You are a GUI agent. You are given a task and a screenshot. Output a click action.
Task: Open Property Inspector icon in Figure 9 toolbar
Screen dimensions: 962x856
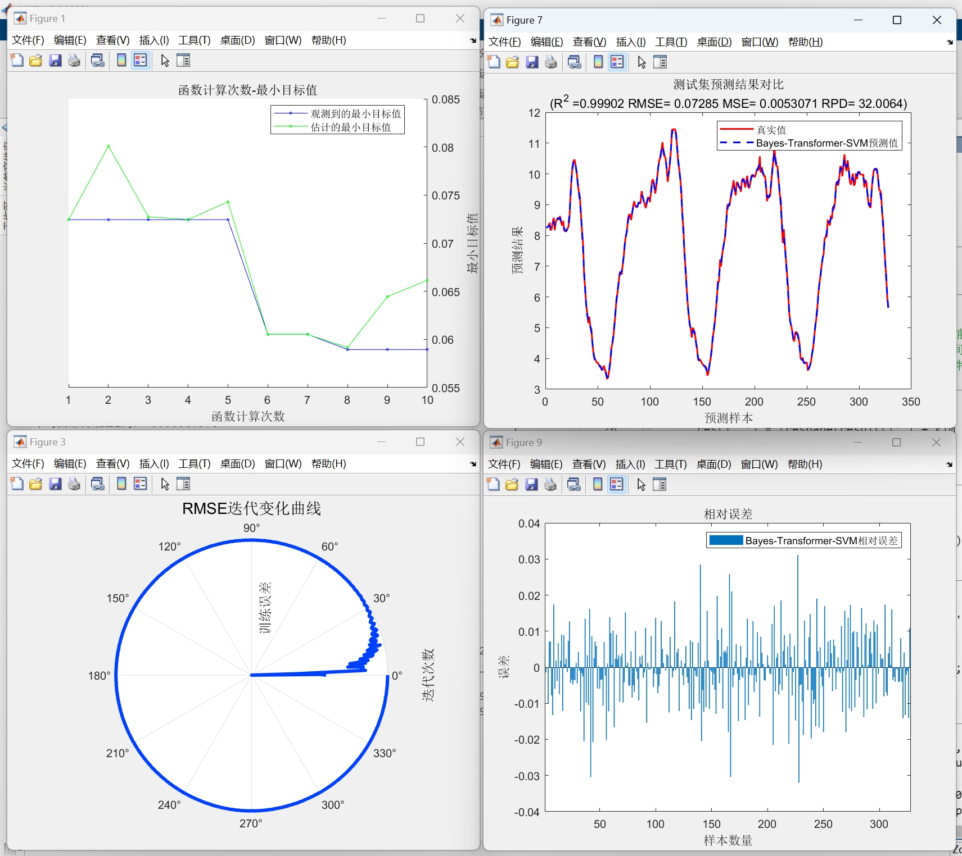point(660,485)
